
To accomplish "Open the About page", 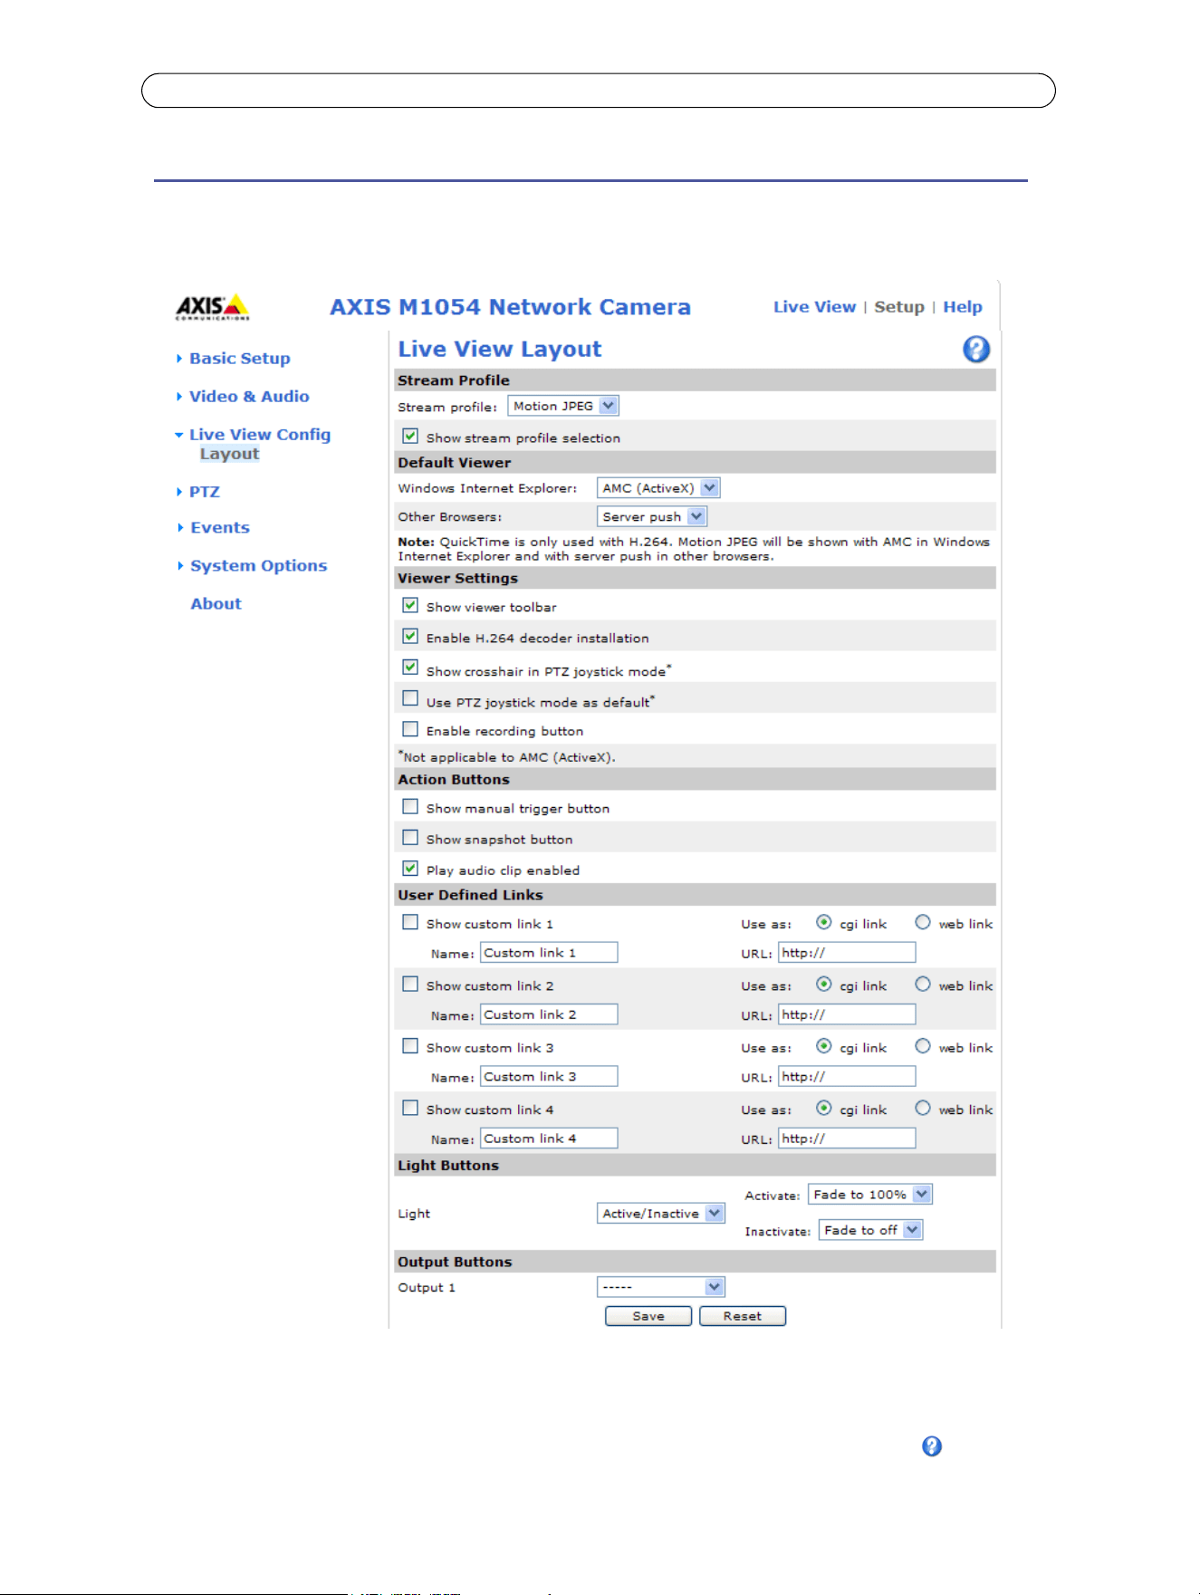I will click(x=216, y=604).
